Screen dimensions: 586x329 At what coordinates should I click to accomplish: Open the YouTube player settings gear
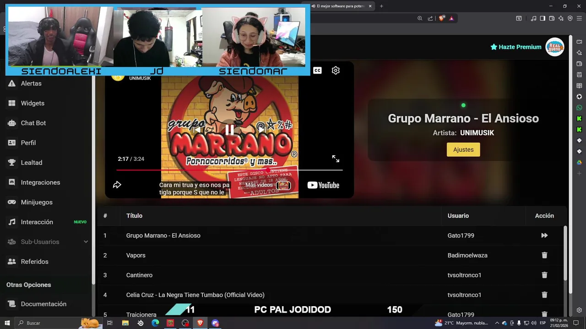[336, 70]
